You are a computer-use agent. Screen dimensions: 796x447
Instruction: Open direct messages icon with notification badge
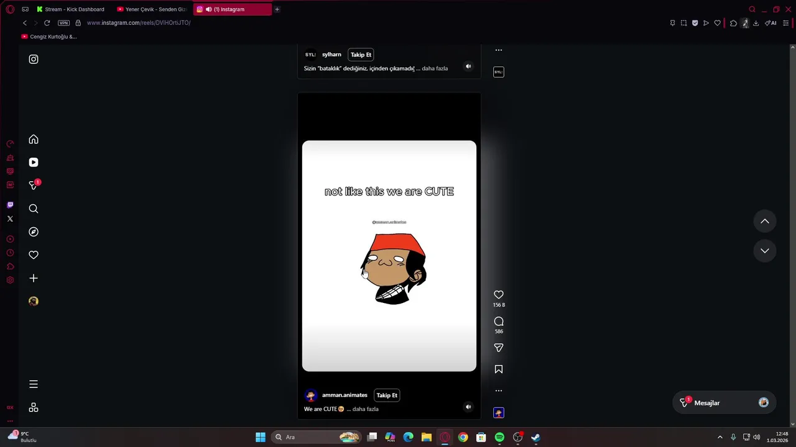pos(34,186)
